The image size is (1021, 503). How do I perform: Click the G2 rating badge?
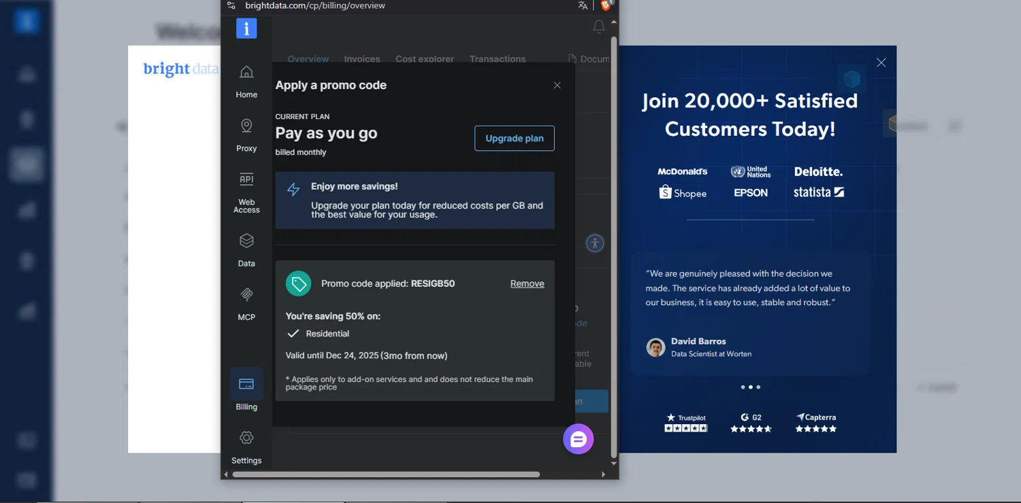[751, 423]
